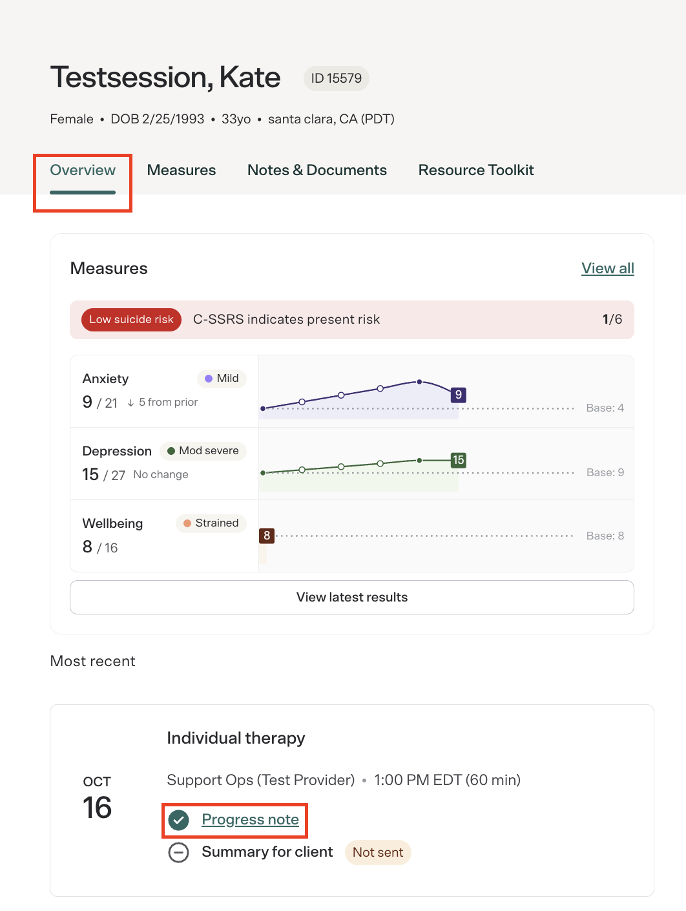Click the '1:00 PM EDT (60 min)' time text
Screen dimensions: 686x911
click(x=448, y=780)
